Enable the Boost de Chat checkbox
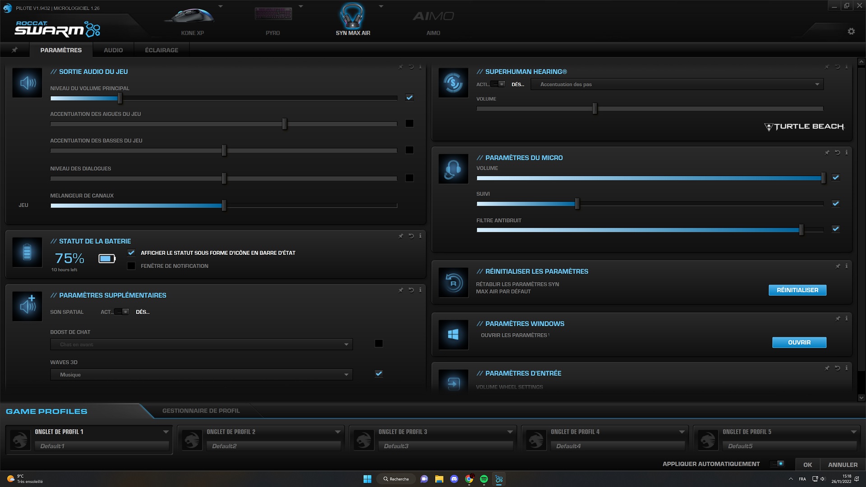Screen dimensions: 866x487 379,344
